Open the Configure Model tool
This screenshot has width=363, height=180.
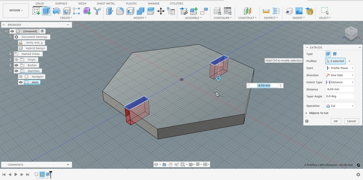point(217,11)
